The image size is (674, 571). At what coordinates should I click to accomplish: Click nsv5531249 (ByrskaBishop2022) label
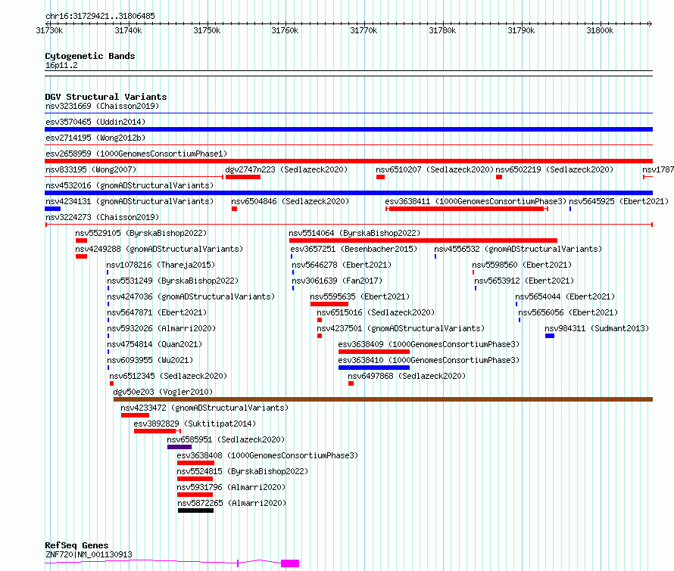pyautogui.click(x=173, y=281)
